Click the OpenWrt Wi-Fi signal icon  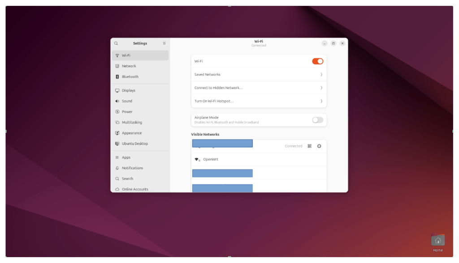coord(197,160)
